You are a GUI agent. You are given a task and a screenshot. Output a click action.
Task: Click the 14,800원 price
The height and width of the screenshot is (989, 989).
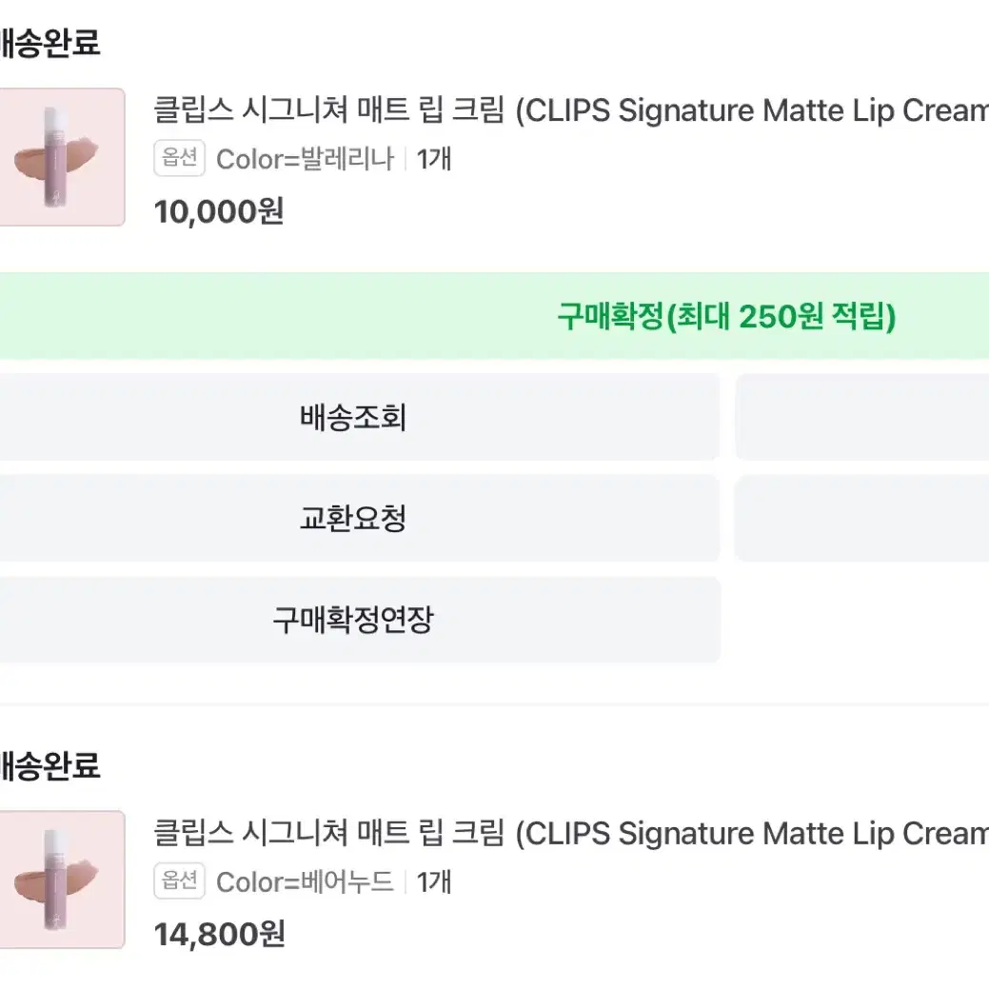tap(220, 935)
